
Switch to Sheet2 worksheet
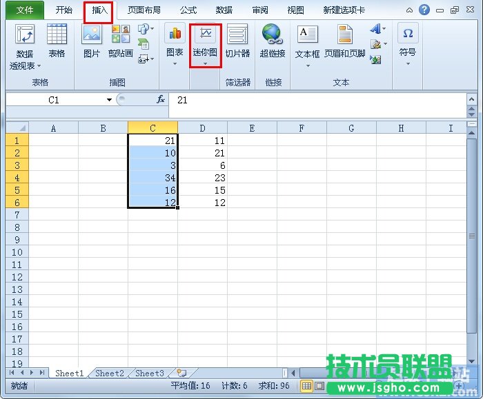pos(110,374)
